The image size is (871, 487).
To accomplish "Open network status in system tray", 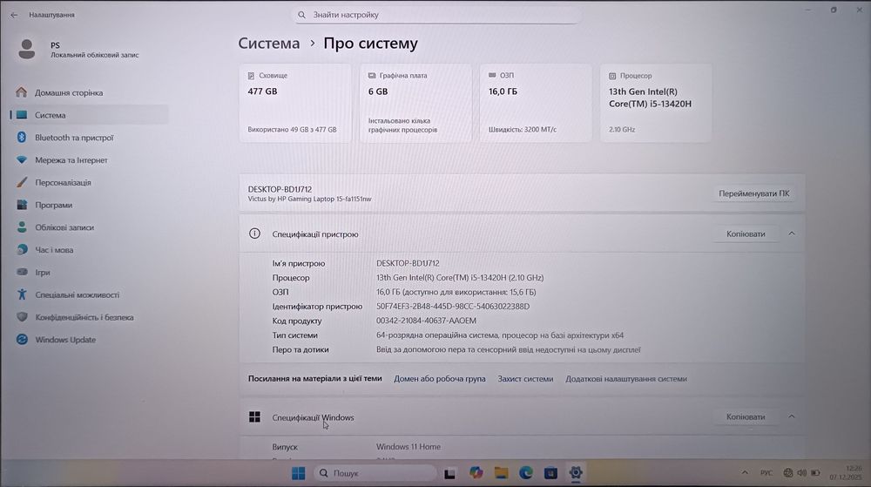I will tap(787, 473).
